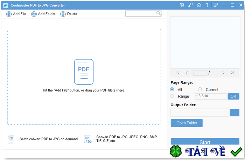The image size is (245, 160).
Task: Click the Open Folder button
Action: (187, 123)
